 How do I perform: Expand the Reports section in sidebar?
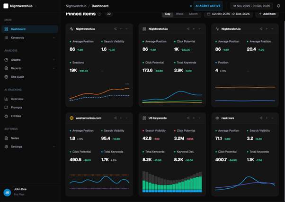point(54,68)
